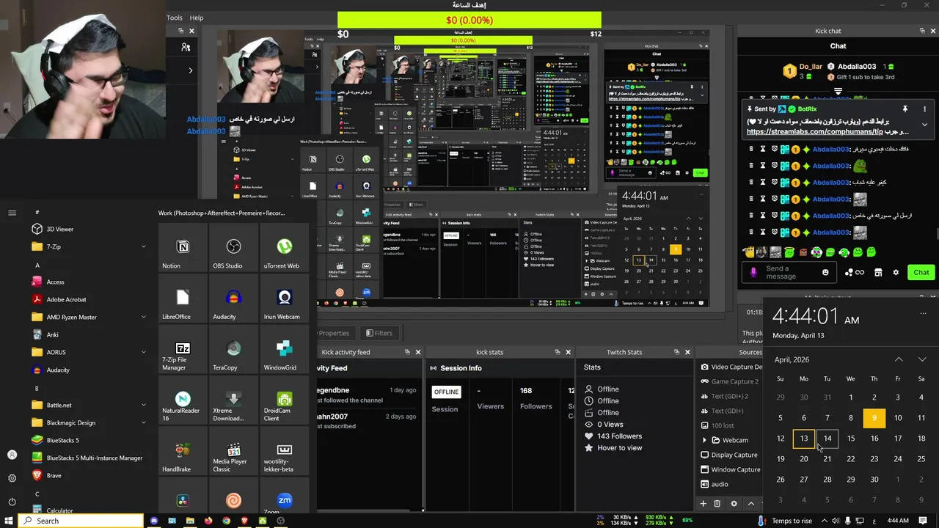
Task: Click the purple microphone icon in chat input
Action: click(753, 272)
